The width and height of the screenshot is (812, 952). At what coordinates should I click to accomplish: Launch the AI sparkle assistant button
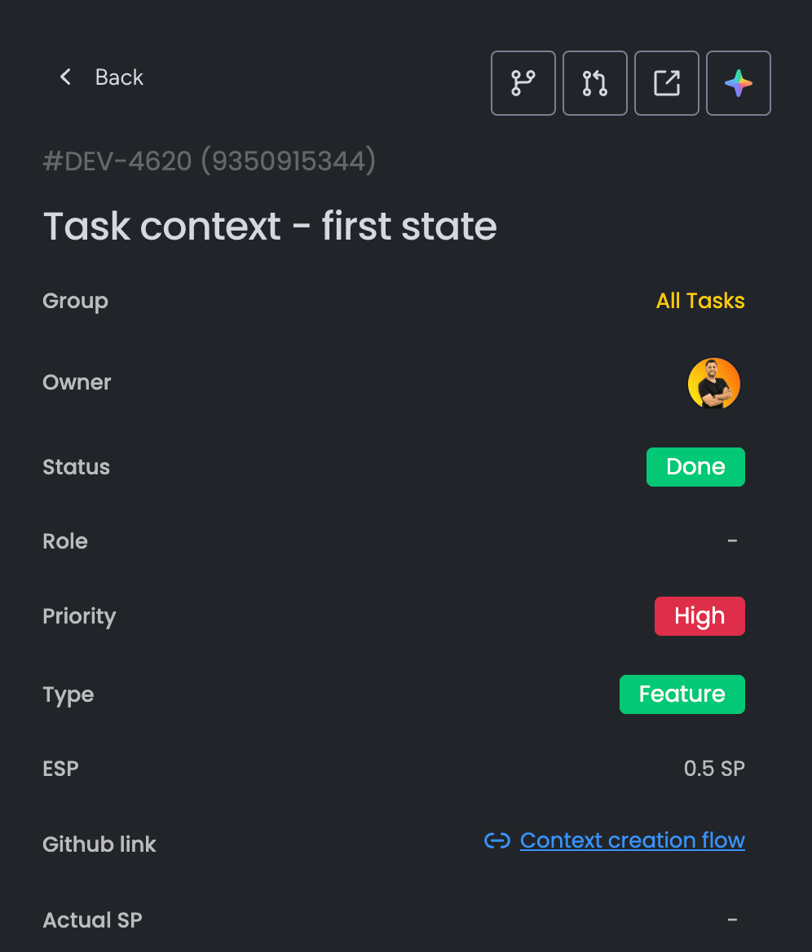point(738,83)
